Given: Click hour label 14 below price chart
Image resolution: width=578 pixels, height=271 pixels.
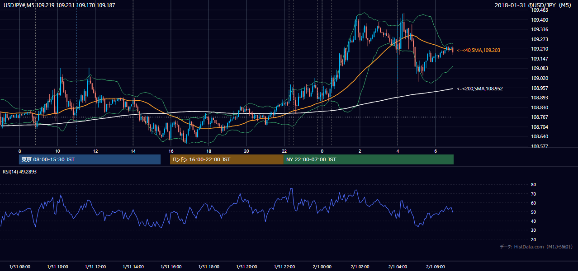Looking at the screenshot, I should click(x=133, y=150).
